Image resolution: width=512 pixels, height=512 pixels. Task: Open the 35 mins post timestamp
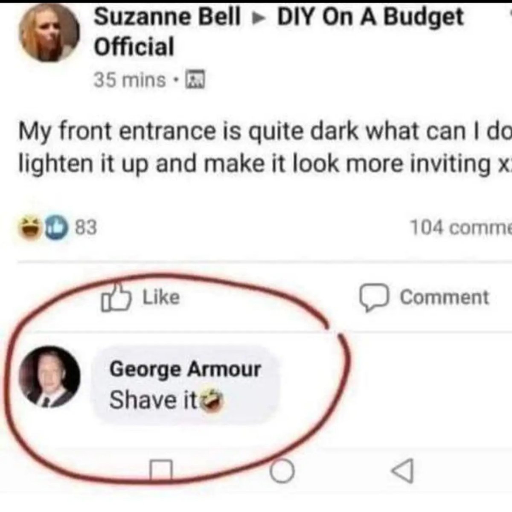pyautogui.click(x=129, y=80)
